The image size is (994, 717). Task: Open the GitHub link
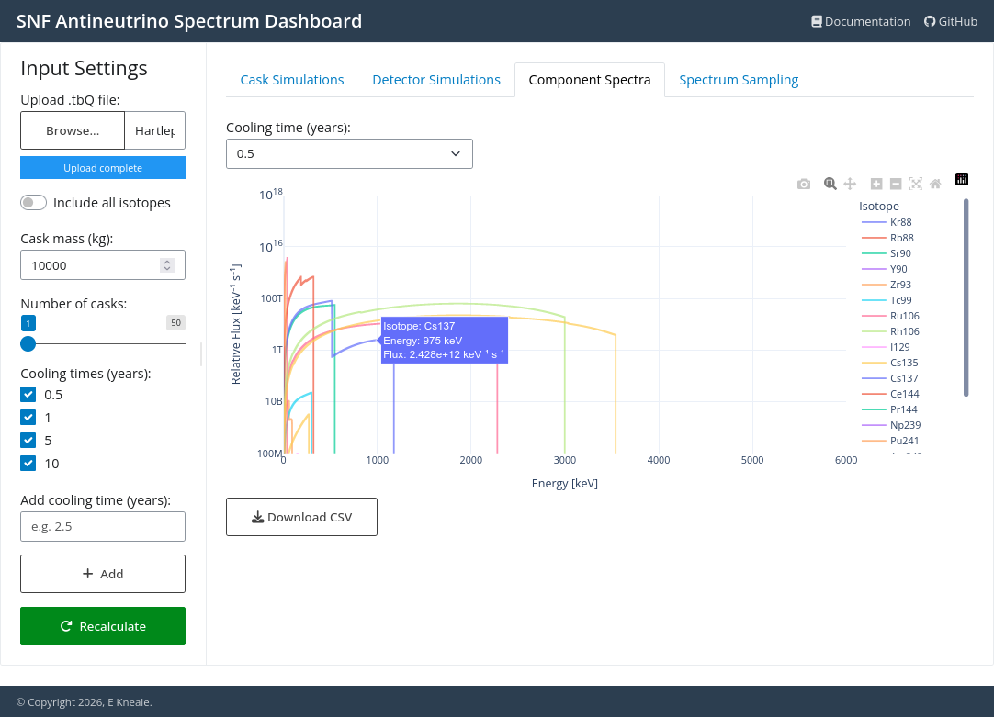[951, 21]
